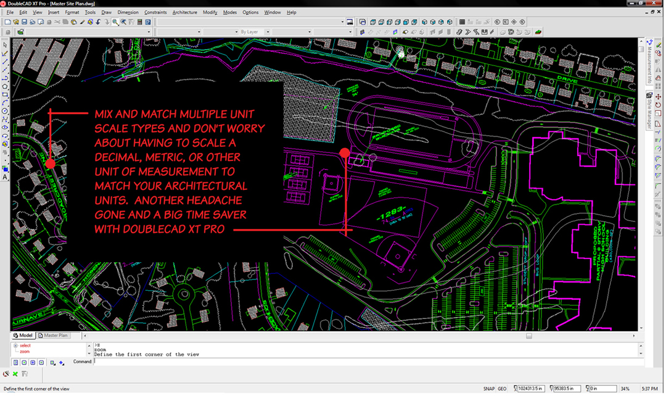The height and width of the screenshot is (396, 666).
Task: Open a drawing with the Open file icon
Action: coord(17,22)
